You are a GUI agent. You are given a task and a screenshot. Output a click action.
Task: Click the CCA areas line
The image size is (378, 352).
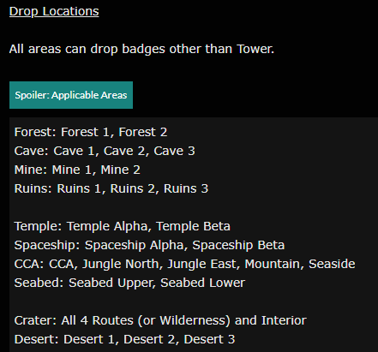185,264
